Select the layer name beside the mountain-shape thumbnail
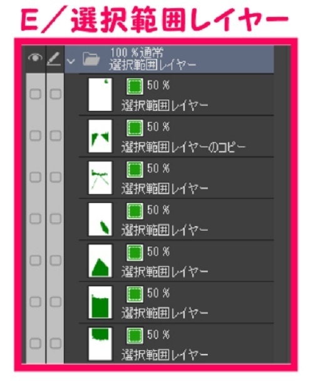Screen dimensions: 313x384 [x=165, y=272]
